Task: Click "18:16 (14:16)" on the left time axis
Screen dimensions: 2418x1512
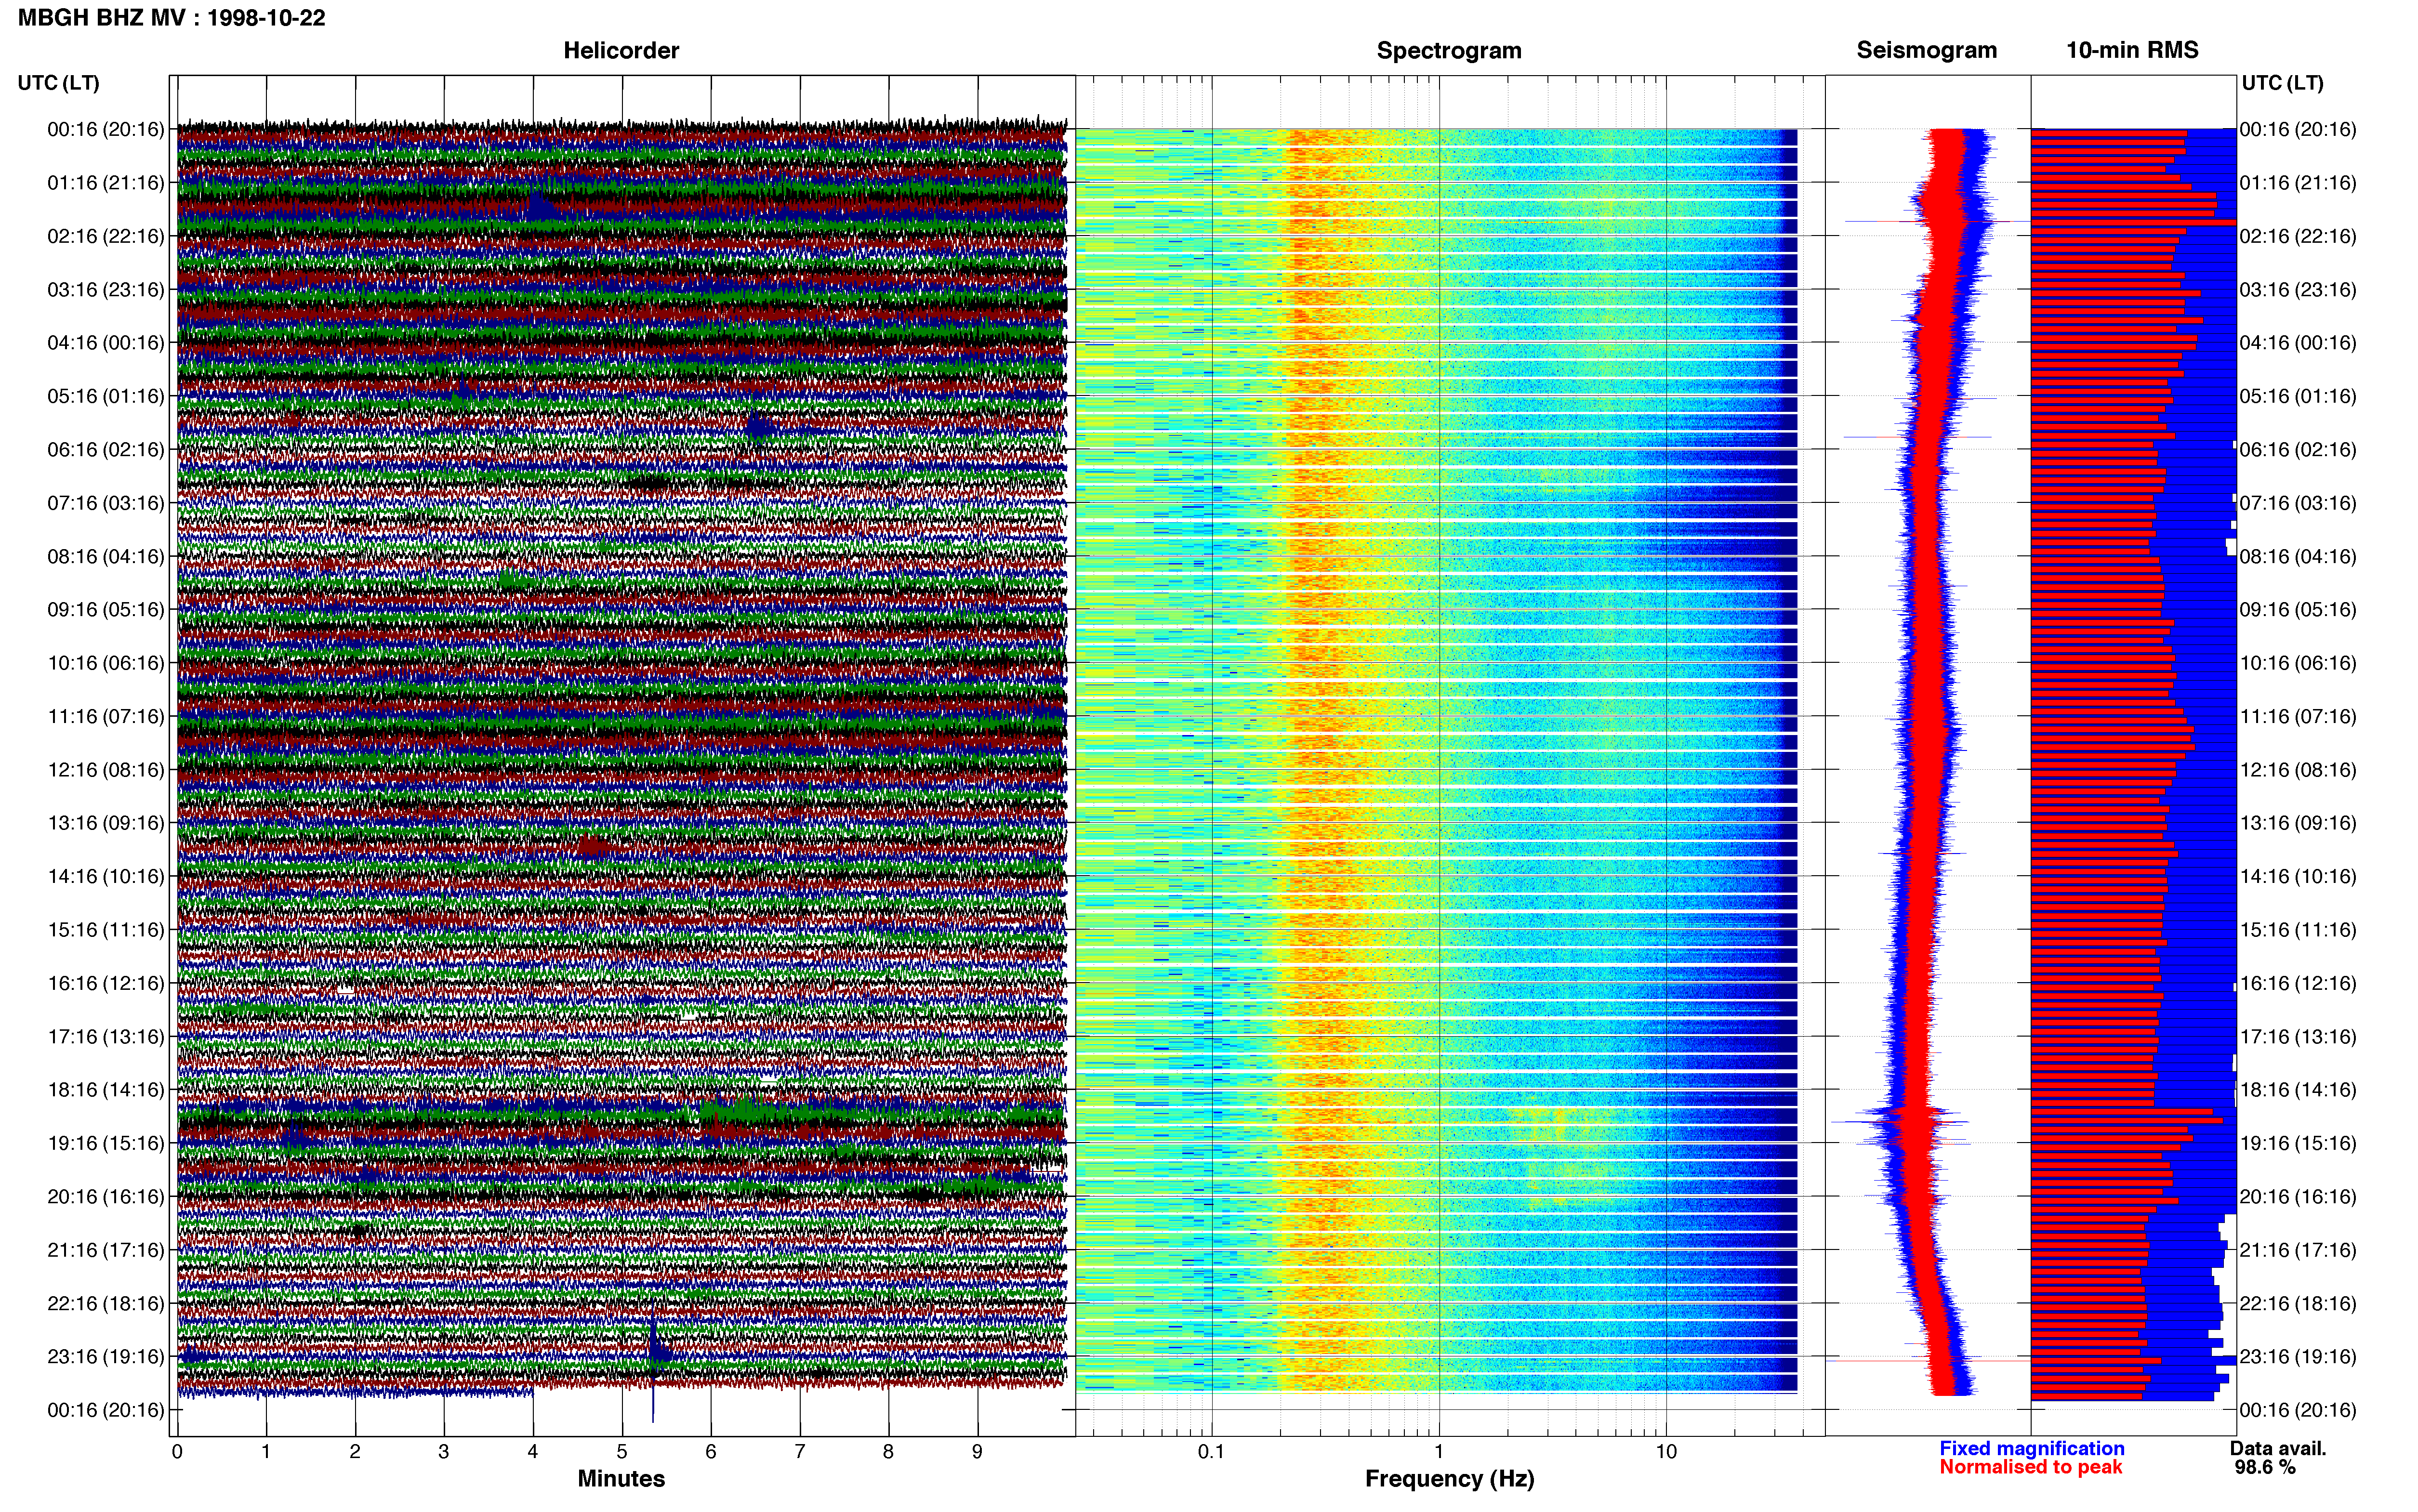Action: point(106,1089)
